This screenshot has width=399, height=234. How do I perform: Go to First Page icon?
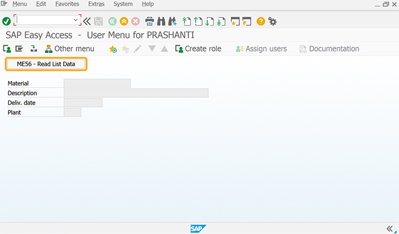point(187,21)
